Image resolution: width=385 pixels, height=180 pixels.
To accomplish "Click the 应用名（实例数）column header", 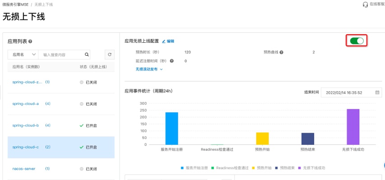I will (26, 67).
